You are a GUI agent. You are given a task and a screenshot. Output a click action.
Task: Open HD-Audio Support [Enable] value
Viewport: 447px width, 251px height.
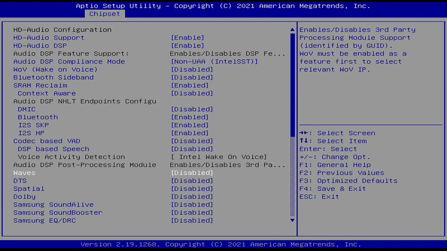point(188,38)
